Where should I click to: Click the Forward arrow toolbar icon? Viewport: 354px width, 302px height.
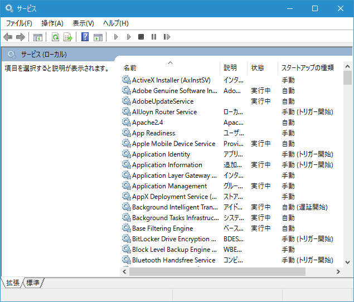[x=21, y=37]
